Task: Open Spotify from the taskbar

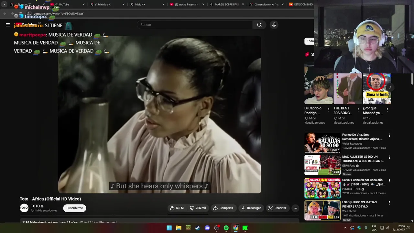Action: pos(226,228)
